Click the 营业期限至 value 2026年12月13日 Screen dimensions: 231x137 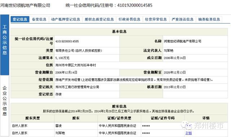pos(175,73)
